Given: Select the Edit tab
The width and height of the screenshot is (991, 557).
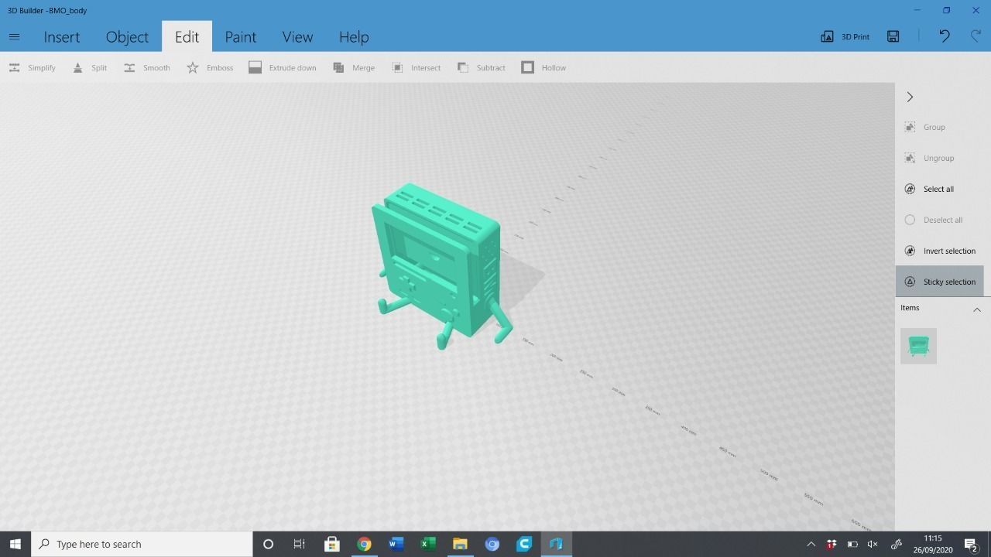Looking at the screenshot, I should point(187,36).
